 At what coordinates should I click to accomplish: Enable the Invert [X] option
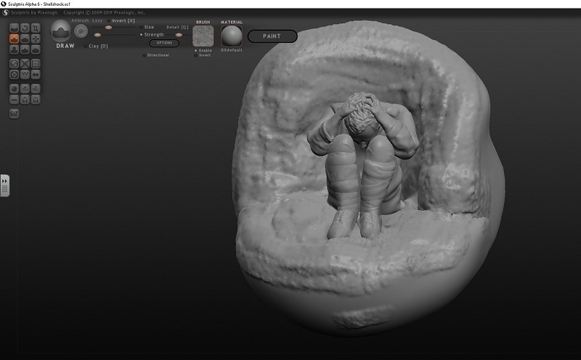(x=121, y=20)
